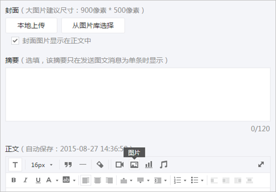The width and height of the screenshot is (276, 192).
Task: Open the background highlight color swatch
Action: click(x=66, y=180)
